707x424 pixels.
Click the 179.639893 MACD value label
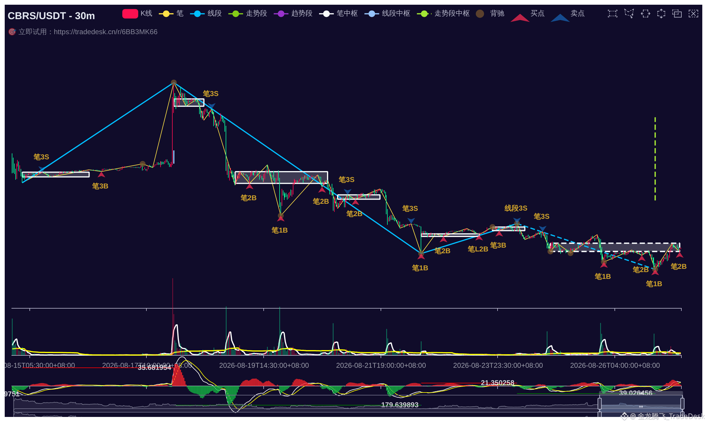tap(400, 405)
